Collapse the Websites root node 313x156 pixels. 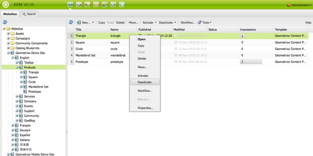[x=4, y=29]
